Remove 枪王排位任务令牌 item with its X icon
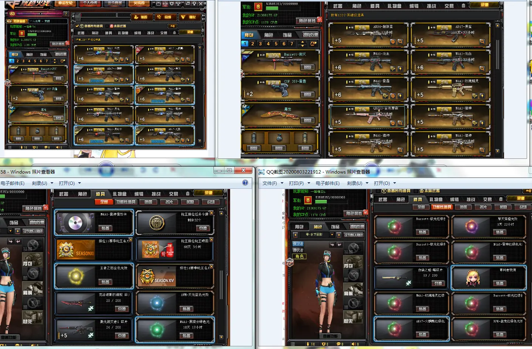The width and height of the screenshot is (532, 349). tap(212, 213)
